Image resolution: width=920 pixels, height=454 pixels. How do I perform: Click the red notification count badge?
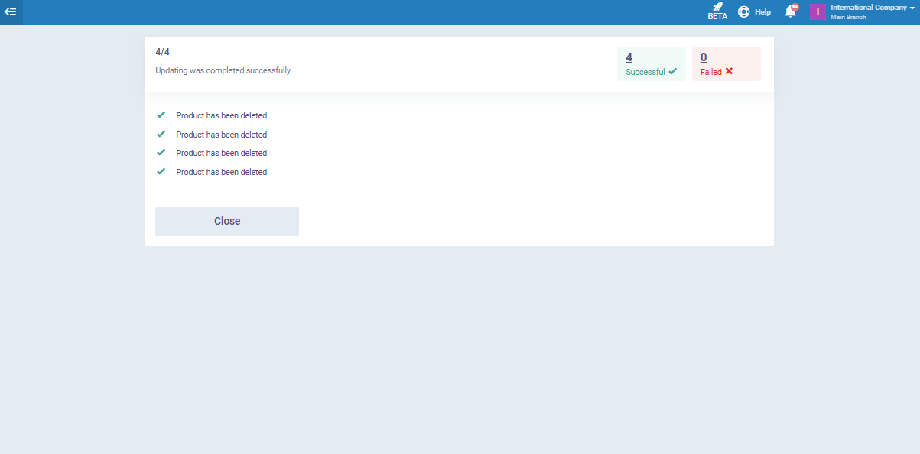pyautogui.click(x=795, y=7)
